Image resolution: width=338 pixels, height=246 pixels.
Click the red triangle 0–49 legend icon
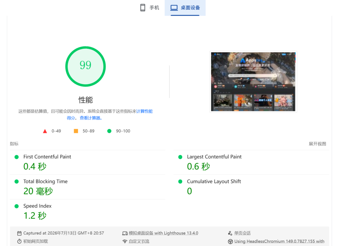[x=45, y=131]
